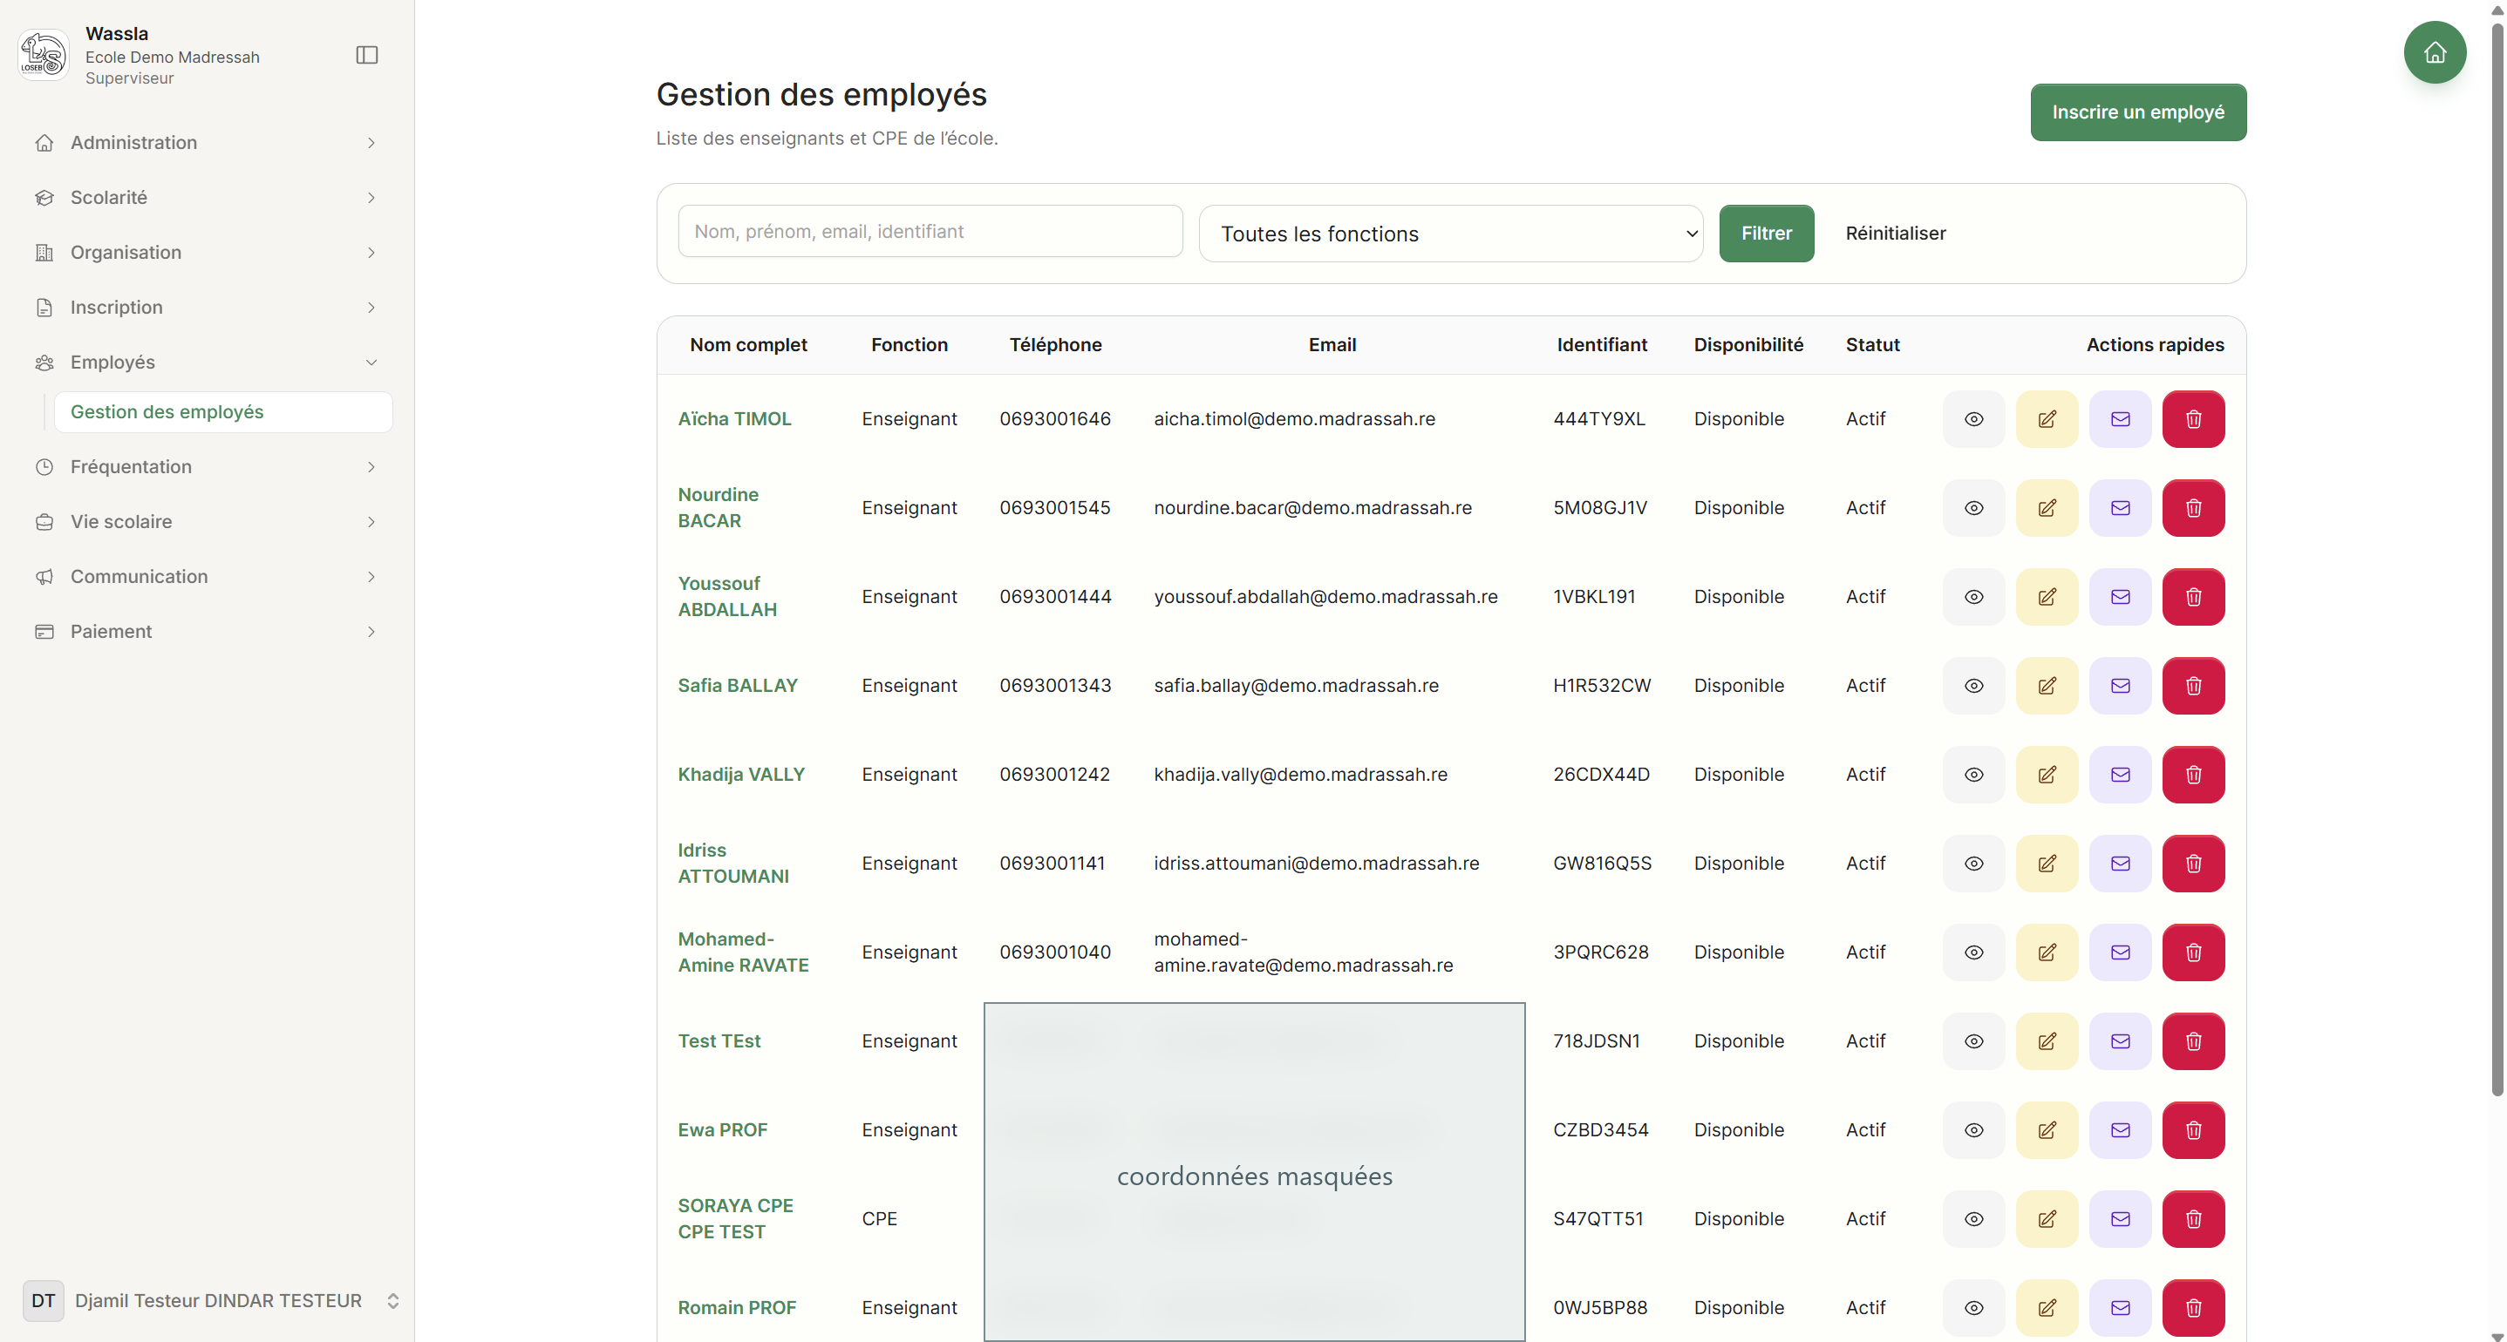Email Safia BALLAY via envelope icon
This screenshot has width=2507, height=1342.
(x=2120, y=686)
